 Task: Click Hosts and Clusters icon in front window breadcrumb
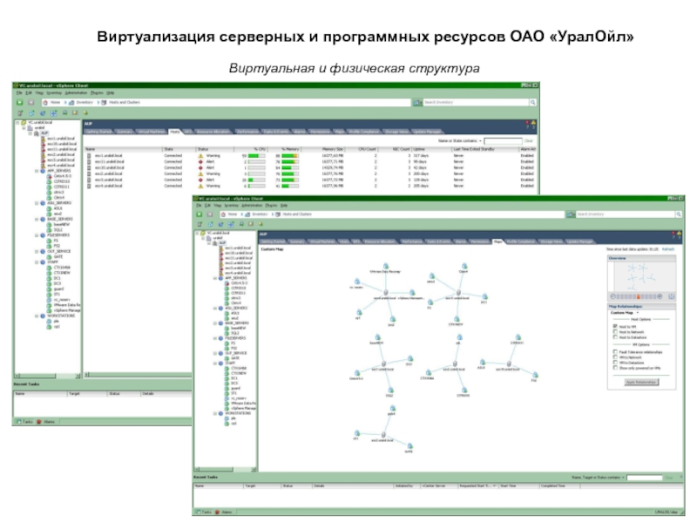278,214
